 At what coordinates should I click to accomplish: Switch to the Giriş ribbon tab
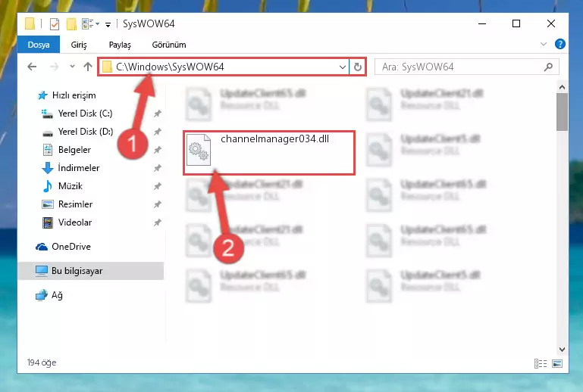[x=79, y=45]
